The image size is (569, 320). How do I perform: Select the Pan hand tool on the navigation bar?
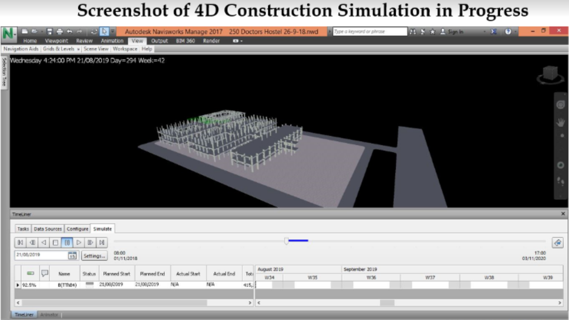tap(560, 122)
